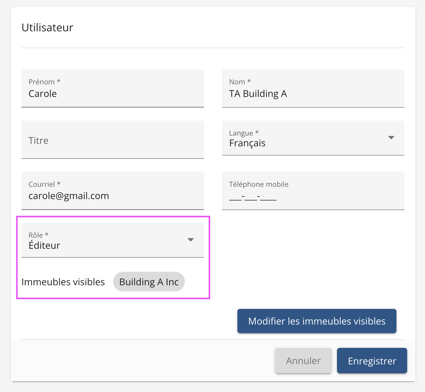This screenshot has height=392, width=425.
Task: Click the carole@gmail.com email text
Action: [69, 196]
